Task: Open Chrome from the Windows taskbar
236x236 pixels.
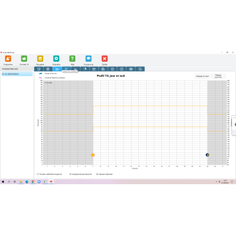Action: pyautogui.click(x=33, y=182)
